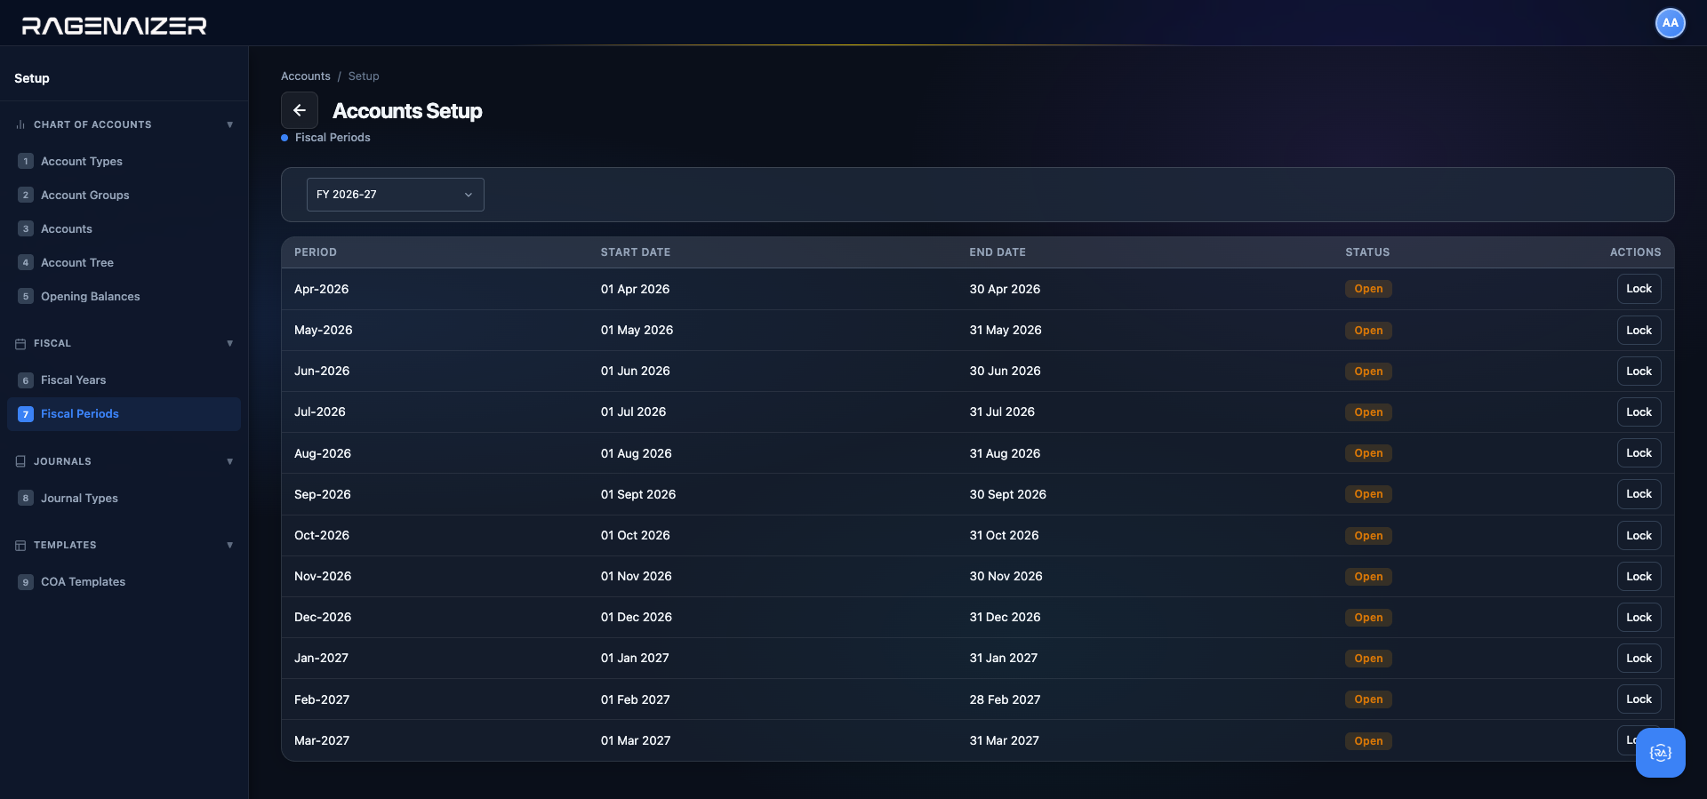Viewport: 1707px width, 799px height.
Task: Click the END DATE column header
Action: (x=998, y=252)
